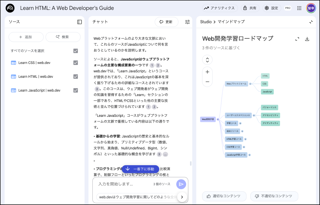320x205 pixels.
Task: Click the send message arrow button
Action: (x=181, y=184)
